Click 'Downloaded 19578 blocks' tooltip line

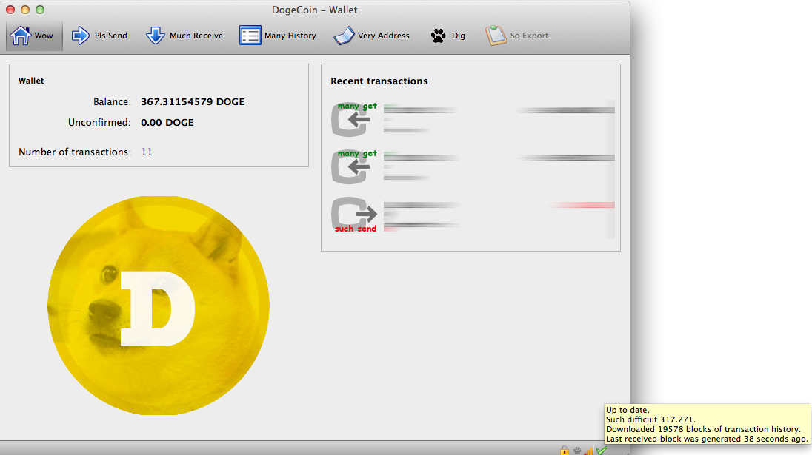click(x=703, y=429)
